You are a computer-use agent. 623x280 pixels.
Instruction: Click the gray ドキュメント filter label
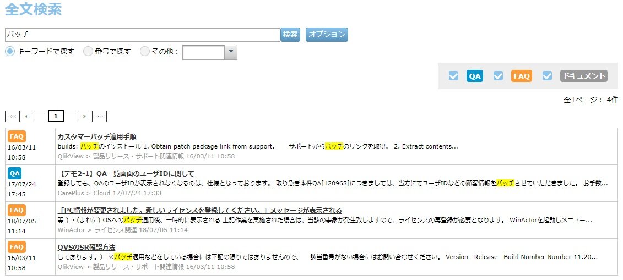583,76
